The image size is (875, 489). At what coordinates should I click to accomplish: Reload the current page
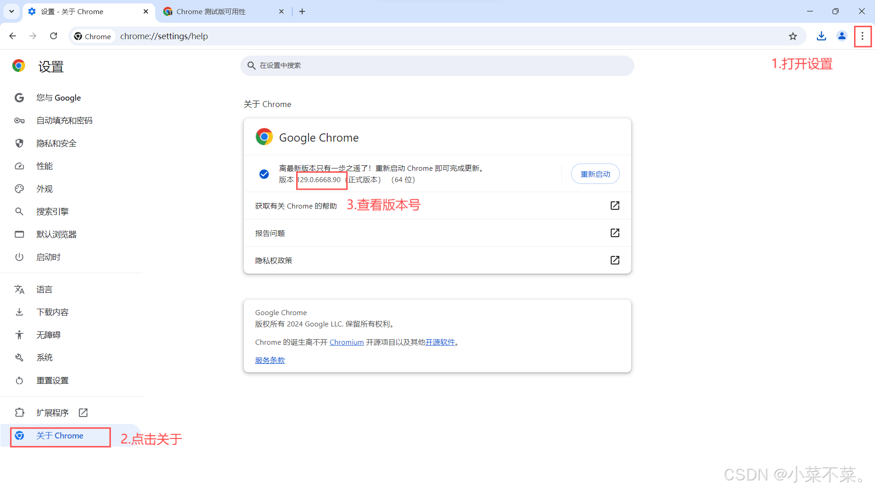(54, 36)
